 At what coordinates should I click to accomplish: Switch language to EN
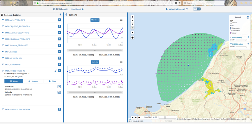tap(199, 9)
